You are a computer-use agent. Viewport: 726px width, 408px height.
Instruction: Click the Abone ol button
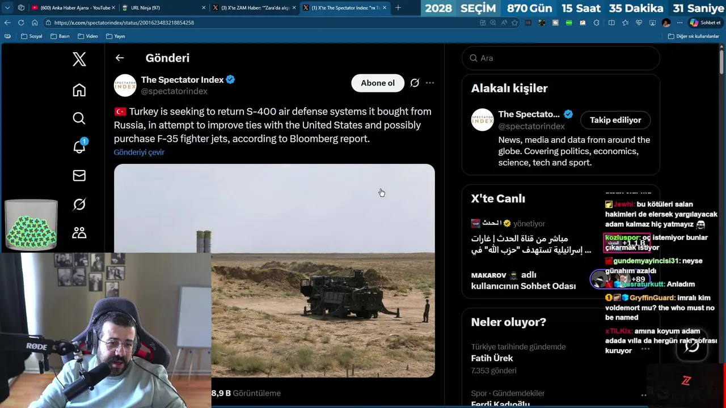378,83
